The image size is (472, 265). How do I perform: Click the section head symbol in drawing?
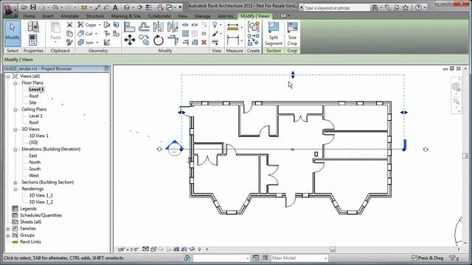pos(174,149)
